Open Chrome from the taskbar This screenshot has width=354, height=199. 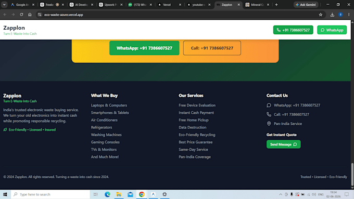pyautogui.click(x=142, y=194)
